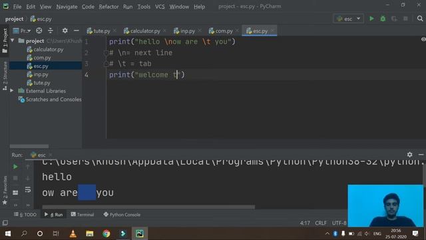Click the locate/select opened file target icon
Screen dimensions: 426x240
[x=39, y=31]
